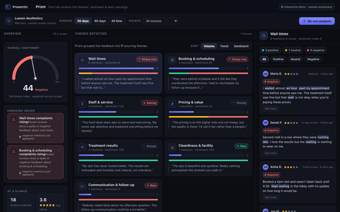Click the Sharp rise badge on Wait times
This screenshot has height=212, width=340.
click(147, 59)
